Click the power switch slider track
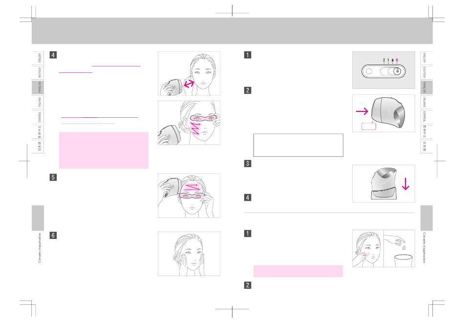The width and height of the screenshot is (464, 322). coord(391,71)
